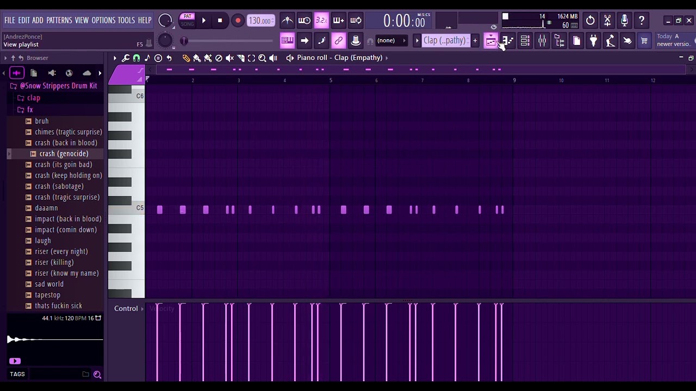Expand browser tabs right arrow
Image resolution: width=696 pixels, height=391 pixels.
(x=100, y=73)
